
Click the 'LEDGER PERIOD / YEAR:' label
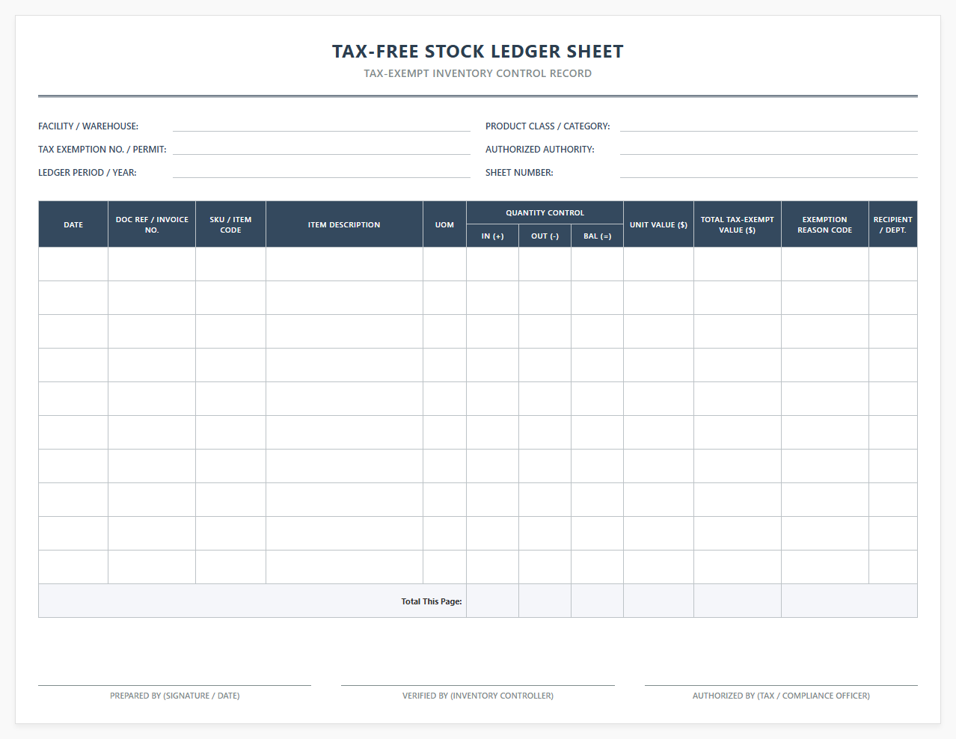[x=88, y=173]
